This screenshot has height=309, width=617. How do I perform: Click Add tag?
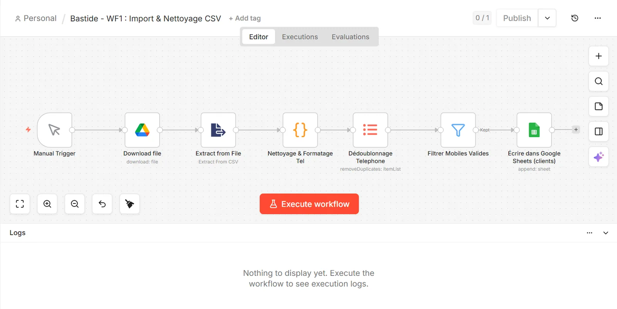[x=245, y=18]
